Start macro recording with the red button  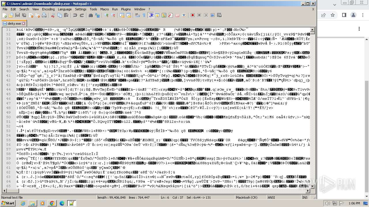tap(193, 15)
